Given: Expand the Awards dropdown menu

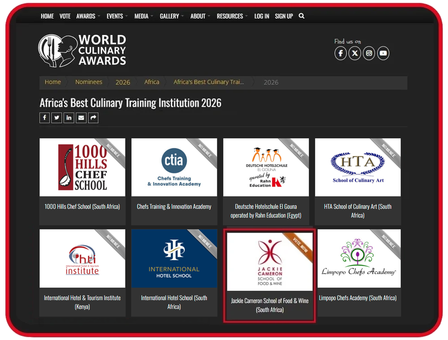Looking at the screenshot, I should (88, 16).
